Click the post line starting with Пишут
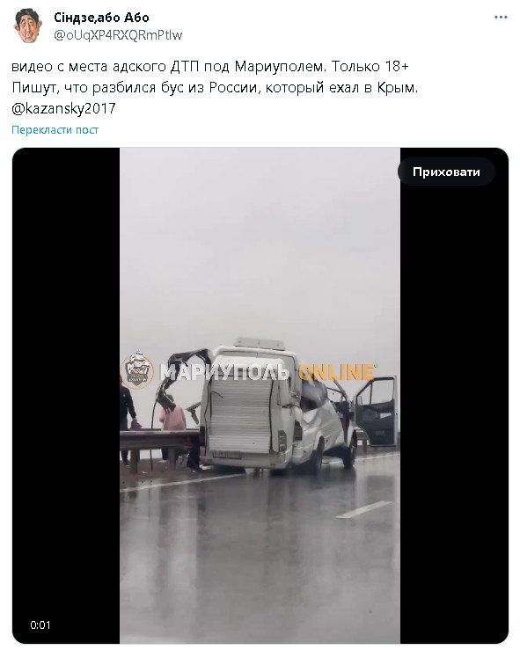This screenshot has width=520, height=650. (215, 88)
